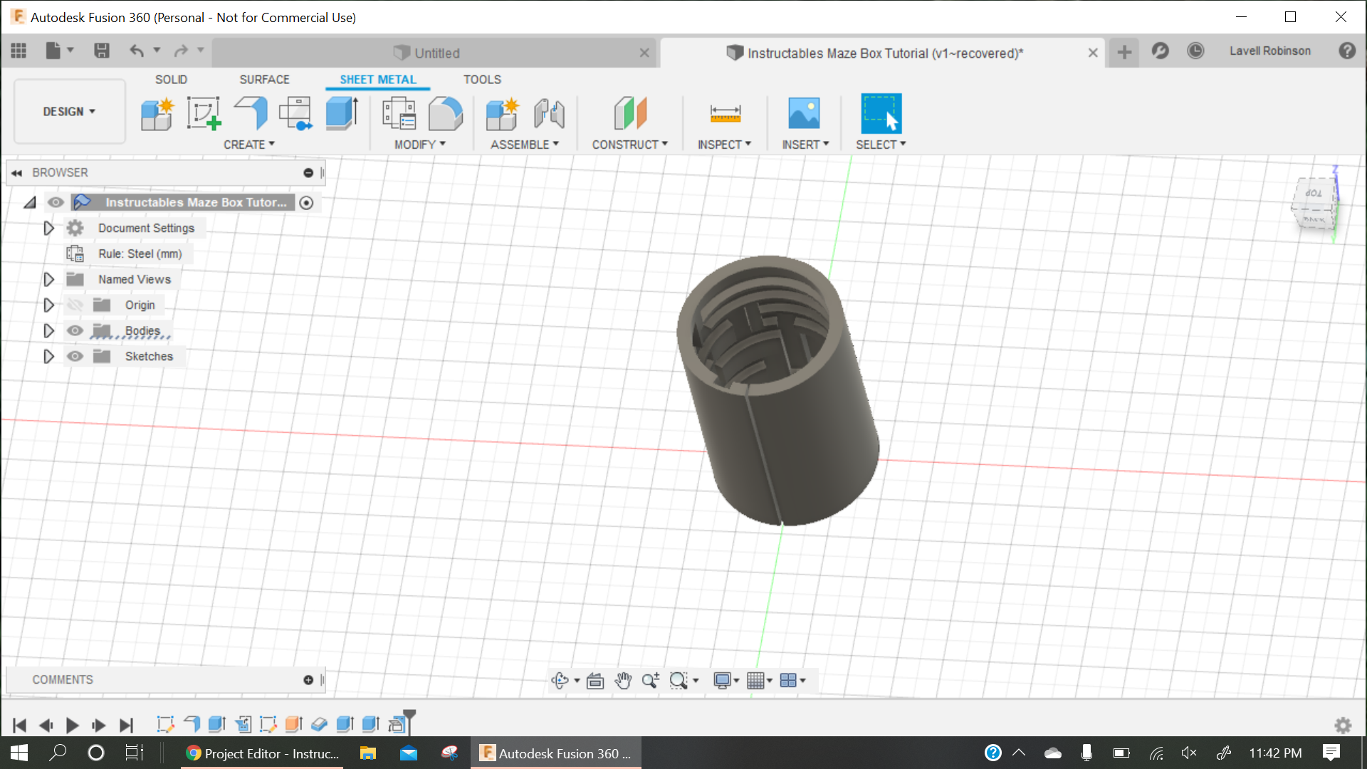The width and height of the screenshot is (1367, 769).
Task: Jump to timeline end
Action: point(126,726)
